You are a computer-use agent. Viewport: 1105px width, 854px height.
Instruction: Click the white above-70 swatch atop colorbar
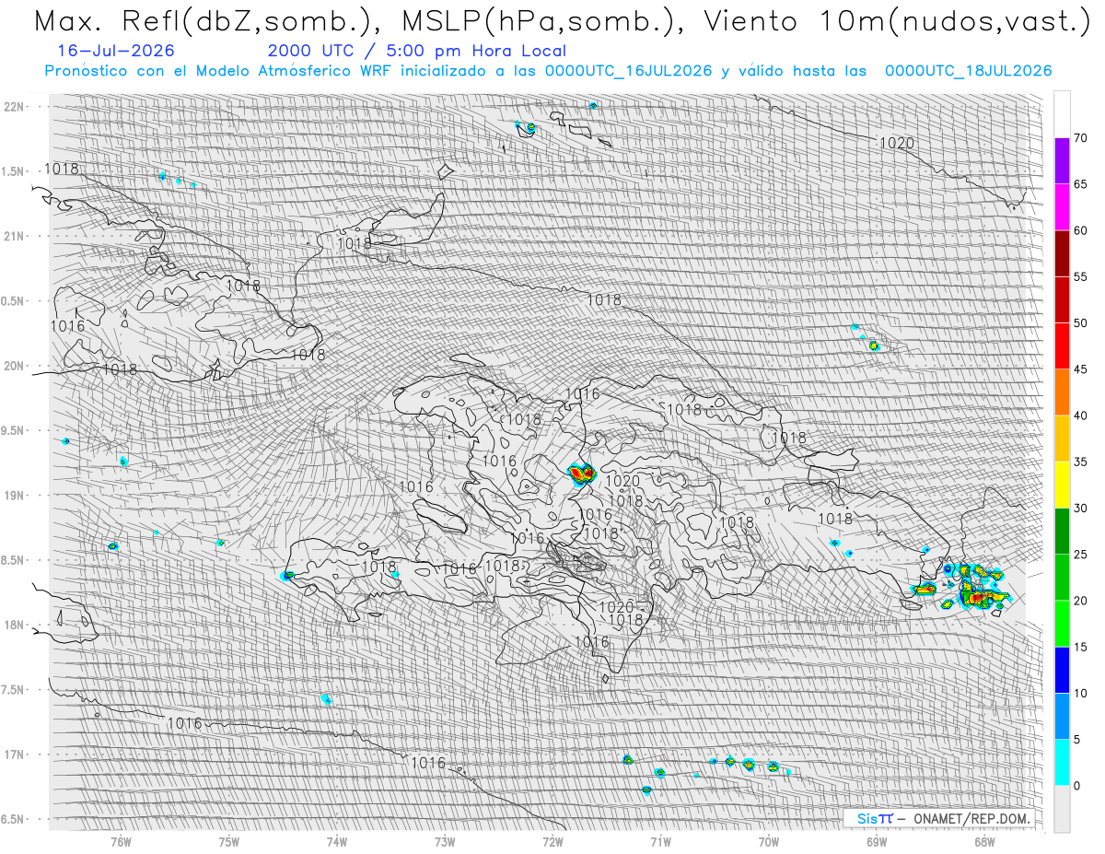(x=1062, y=115)
